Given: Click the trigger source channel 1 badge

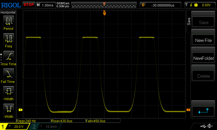Looking at the screenshot, I should click(196, 5).
